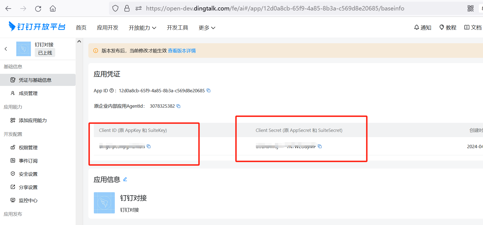Collapse sidebar with the up chevron
This screenshot has height=225, width=483.
[79, 42]
